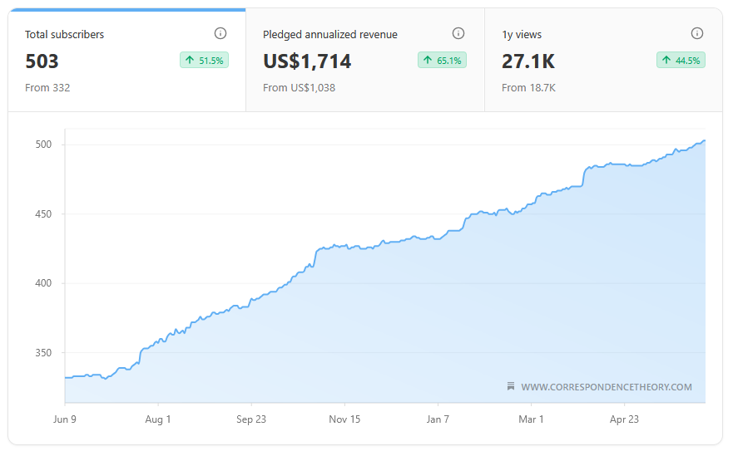Click the chart line's final data point
733x451 pixels.
pos(705,140)
